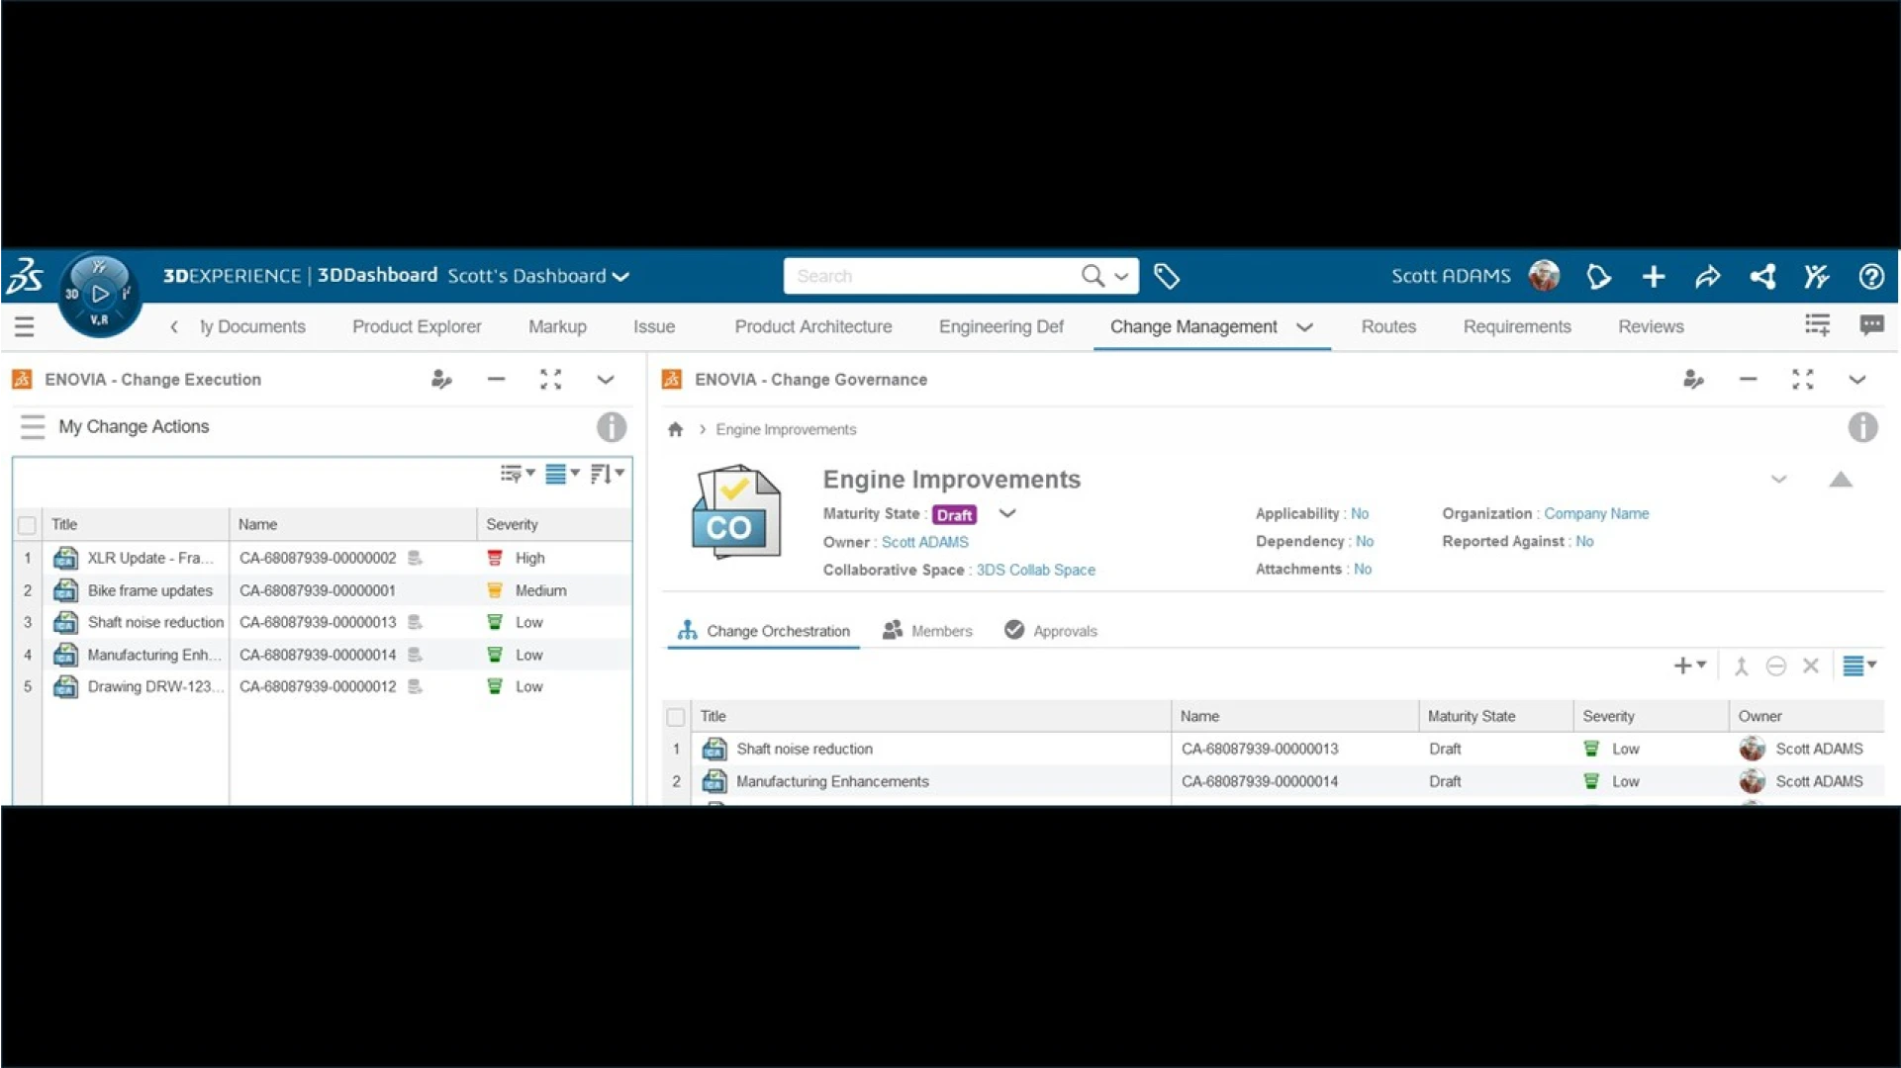Toggle select-all checkbox in My Change Actions
The height and width of the screenshot is (1068, 1901).
[x=28, y=525]
